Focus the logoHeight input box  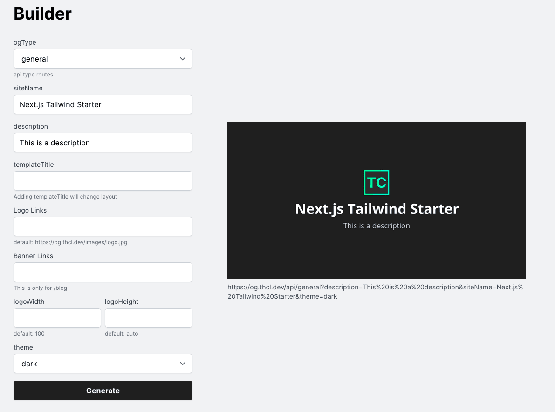[148, 318]
